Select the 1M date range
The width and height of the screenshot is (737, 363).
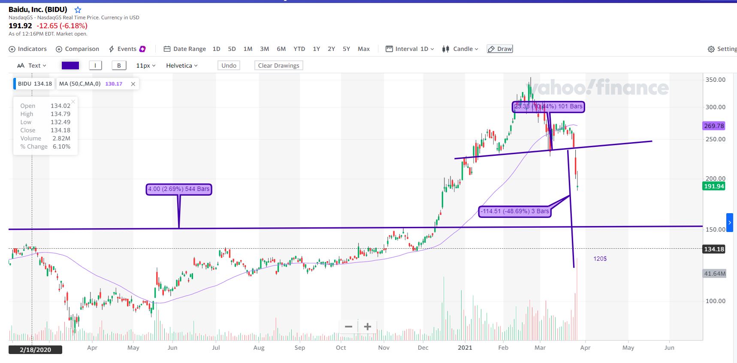click(248, 49)
